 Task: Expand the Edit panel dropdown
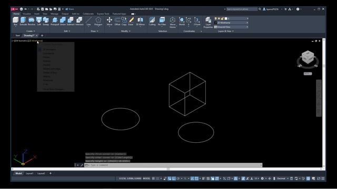(67, 31)
